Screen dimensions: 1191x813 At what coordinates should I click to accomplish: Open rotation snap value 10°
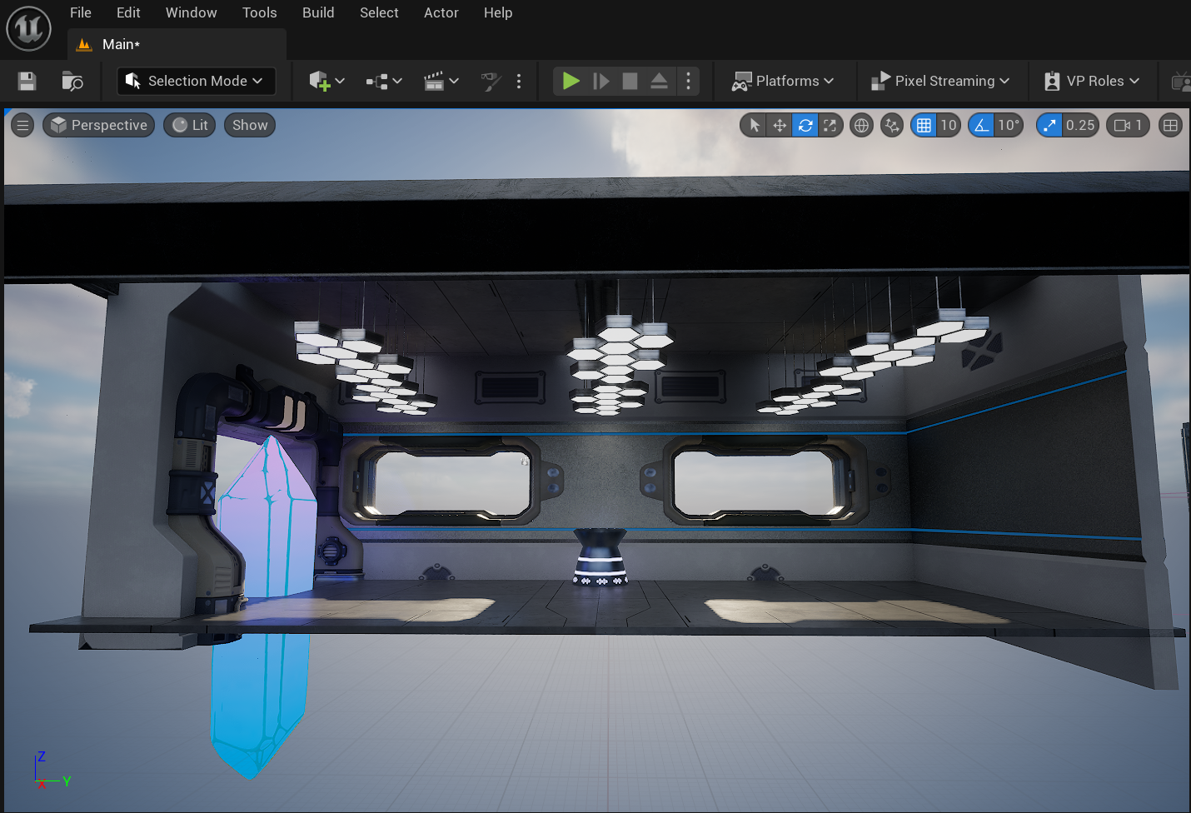[x=1009, y=125]
